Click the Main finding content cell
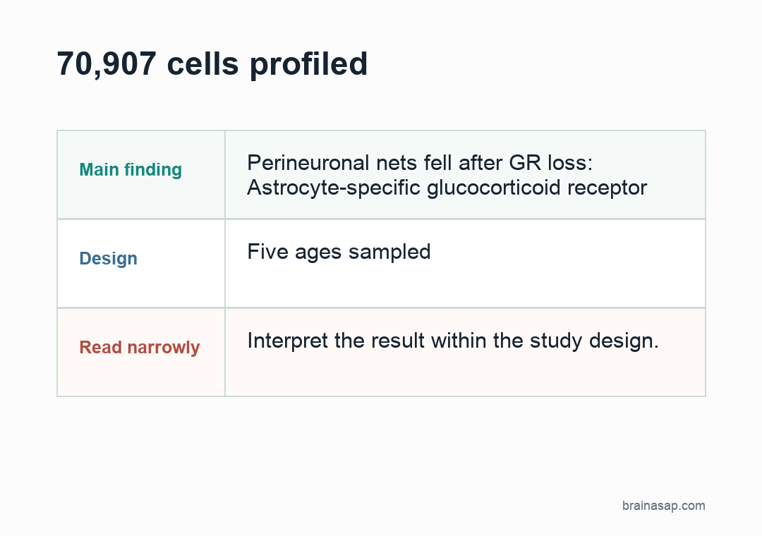762x536 pixels. coord(465,174)
